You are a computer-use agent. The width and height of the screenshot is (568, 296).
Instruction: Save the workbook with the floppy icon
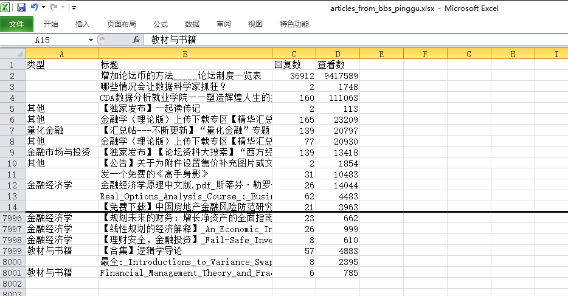point(21,7)
